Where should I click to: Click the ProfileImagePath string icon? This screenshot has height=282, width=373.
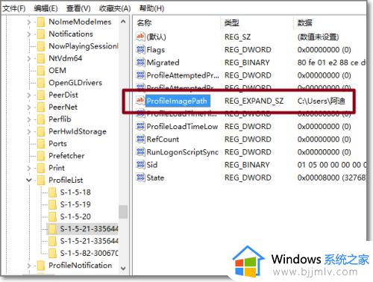coord(140,101)
